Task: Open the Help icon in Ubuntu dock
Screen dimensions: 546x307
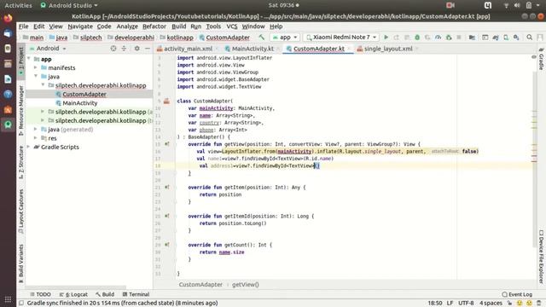Action: click(8, 94)
